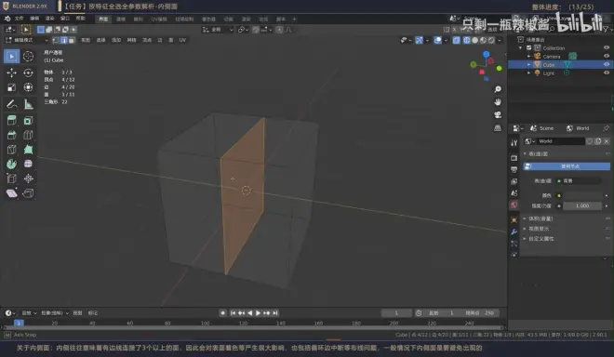Screen dimensions: 614x357
Task: Open the transform orientation dropdown
Action: click(218, 30)
